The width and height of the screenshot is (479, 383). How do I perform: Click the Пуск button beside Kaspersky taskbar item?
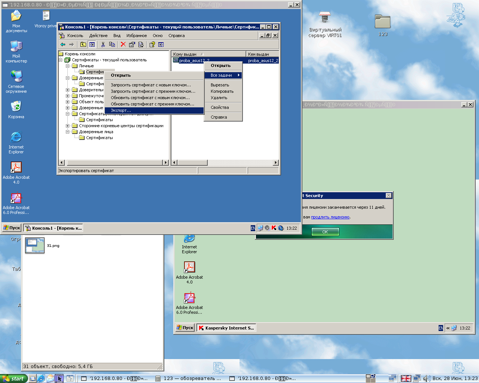coord(185,328)
